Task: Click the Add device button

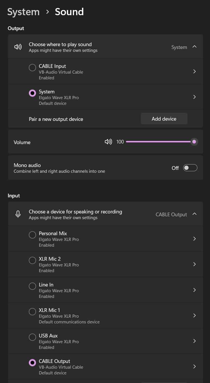Action: [x=164, y=119]
